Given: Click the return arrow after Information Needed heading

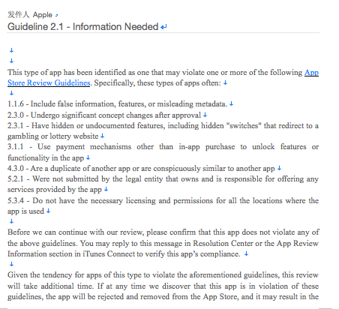Looking at the screenshot, I should (163, 27).
